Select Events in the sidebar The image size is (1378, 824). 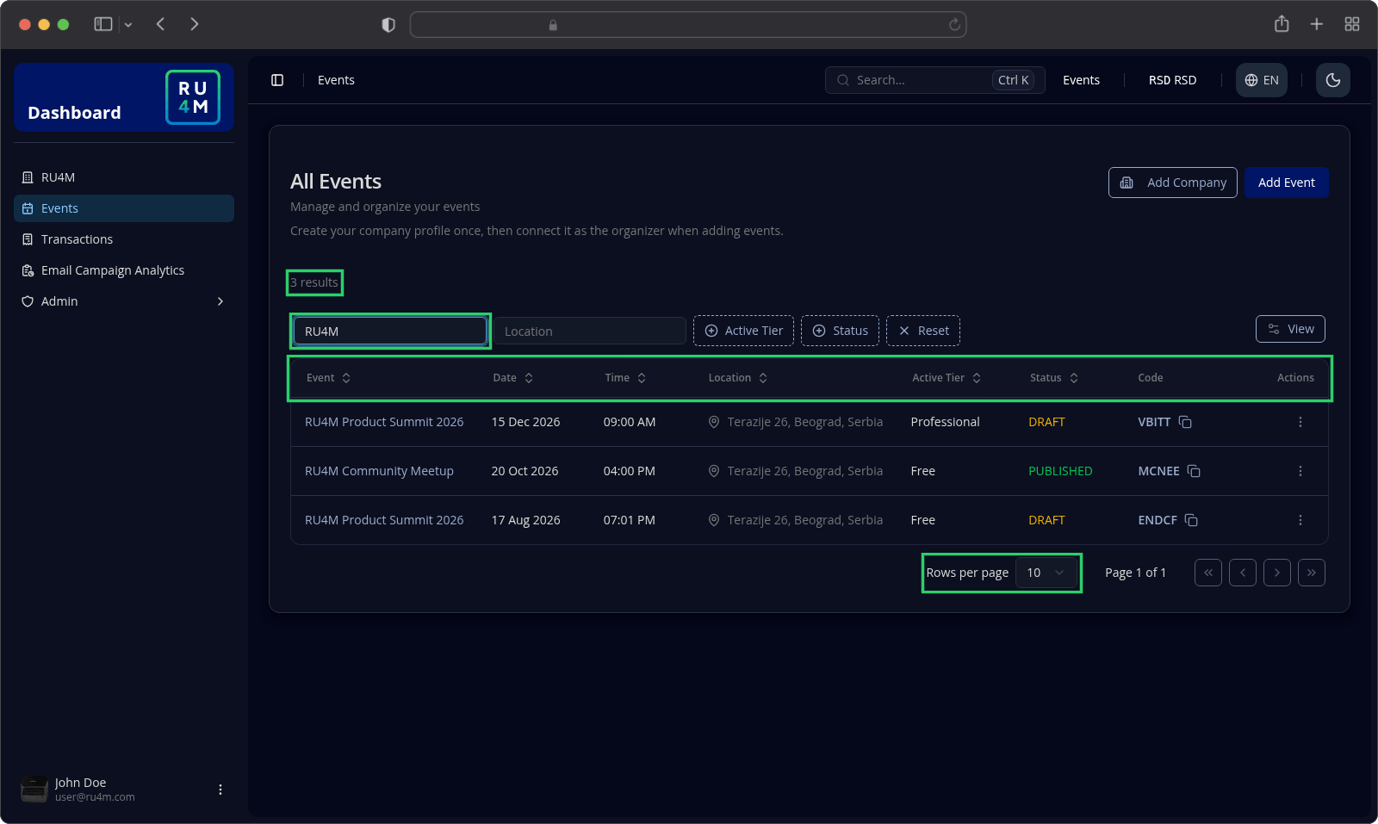click(x=124, y=208)
